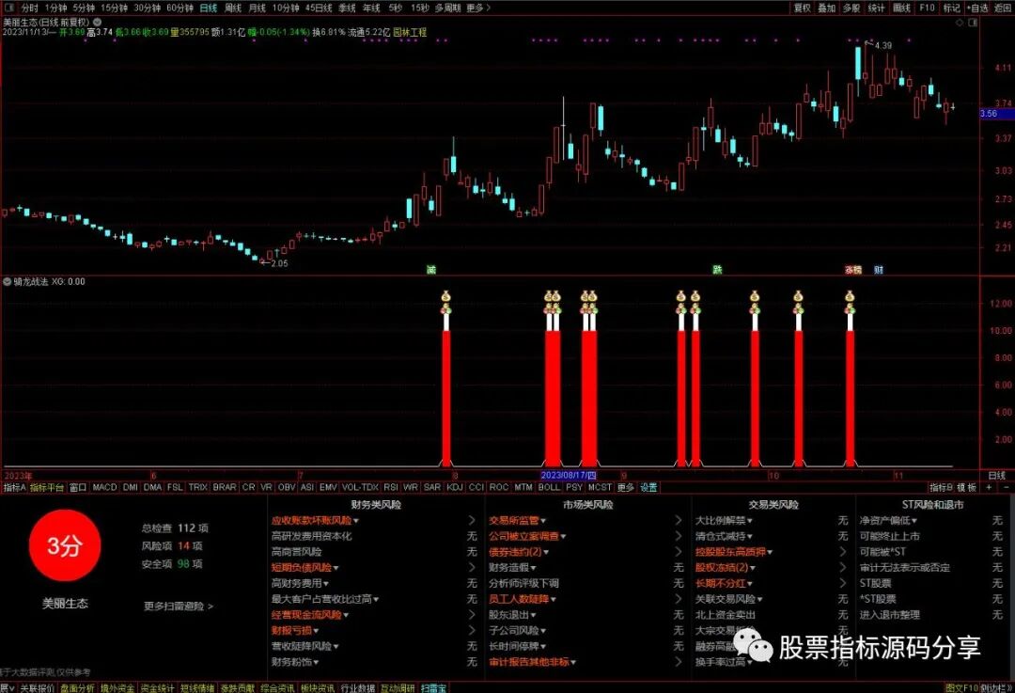Viewport: 1015px width, 693px height.
Task: Click the 多股 multi-stock button
Action: pyautogui.click(x=851, y=8)
